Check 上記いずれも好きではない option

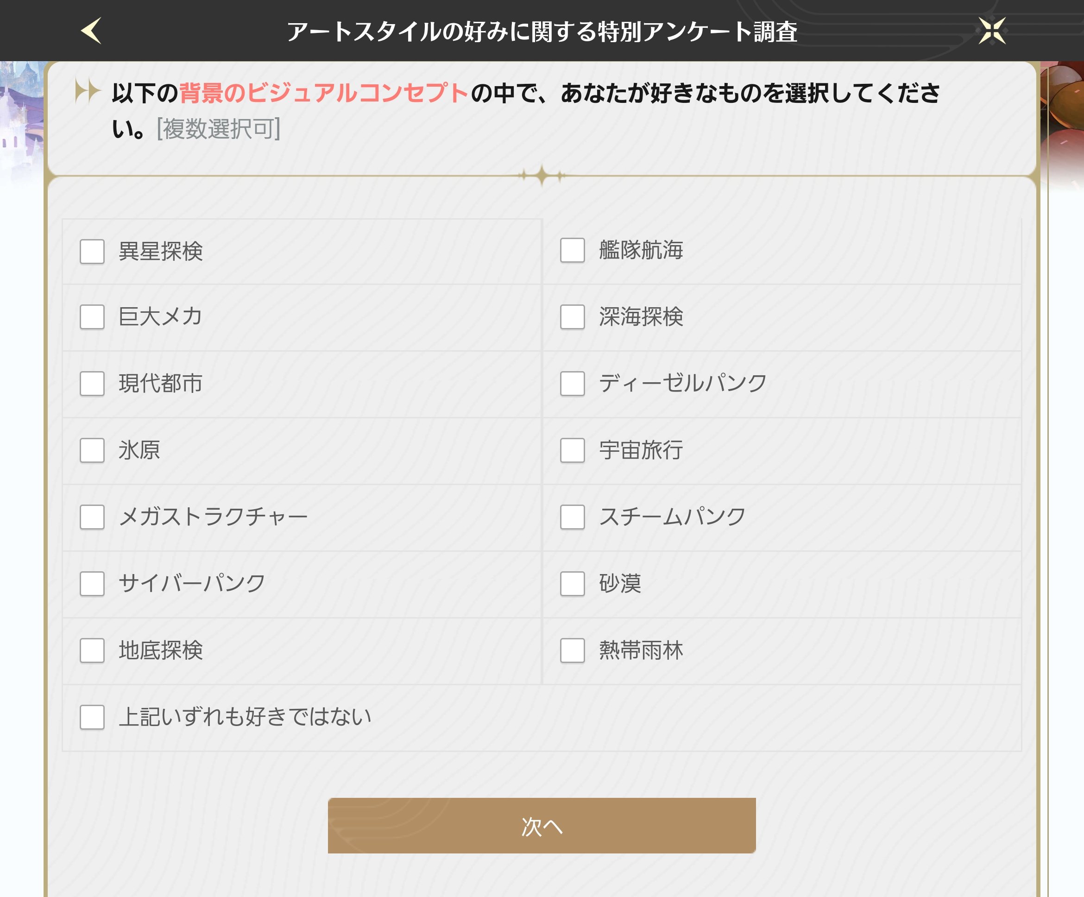point(92,717)
